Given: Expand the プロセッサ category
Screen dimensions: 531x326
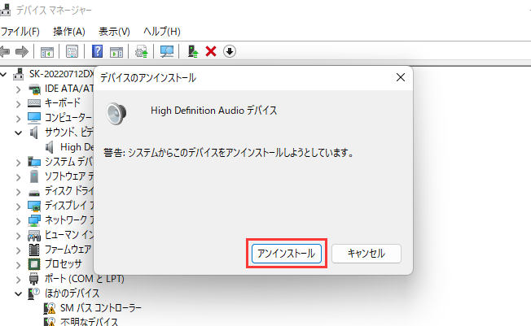Looking at the screenshot, I should click(x=18, y=265).
